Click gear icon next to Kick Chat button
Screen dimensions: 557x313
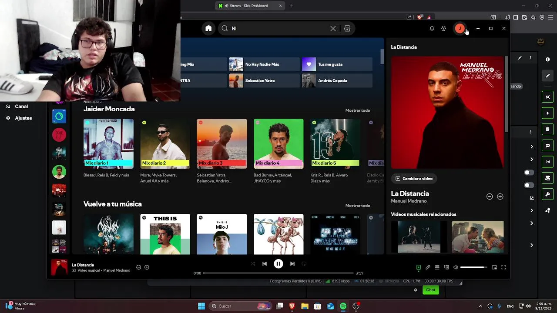coord(416,290)
